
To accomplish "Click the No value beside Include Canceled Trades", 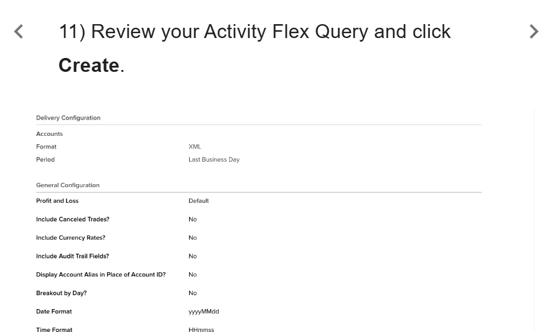I will click(192, 219).
